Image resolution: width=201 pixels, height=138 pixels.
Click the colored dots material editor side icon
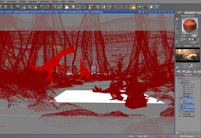coord(177,28)
